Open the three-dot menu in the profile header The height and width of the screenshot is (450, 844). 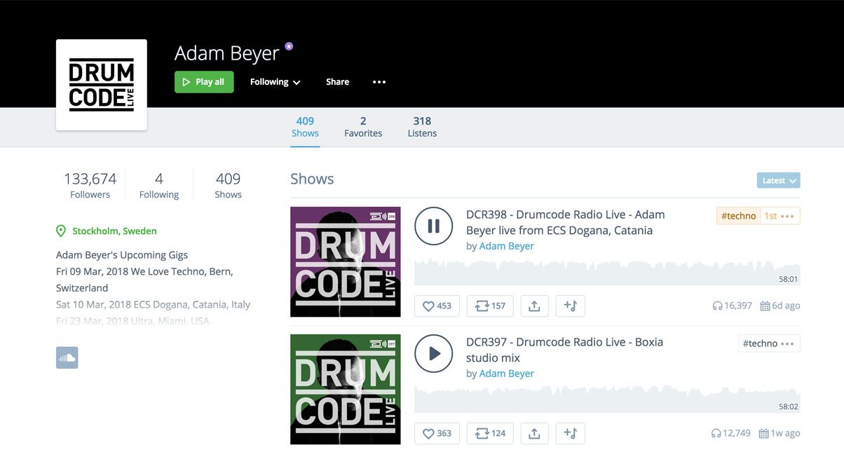(x=379, y=82)
